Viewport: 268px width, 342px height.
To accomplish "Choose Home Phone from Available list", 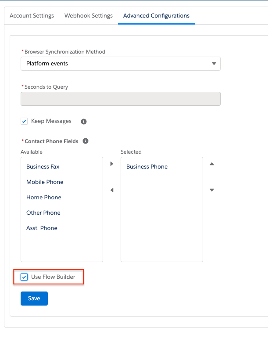I will (x=44, y=198).
